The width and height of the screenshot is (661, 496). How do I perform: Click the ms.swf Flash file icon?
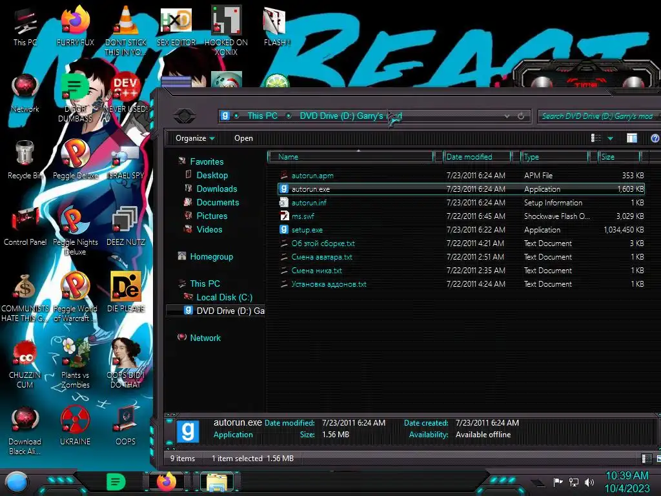point(284,216)
